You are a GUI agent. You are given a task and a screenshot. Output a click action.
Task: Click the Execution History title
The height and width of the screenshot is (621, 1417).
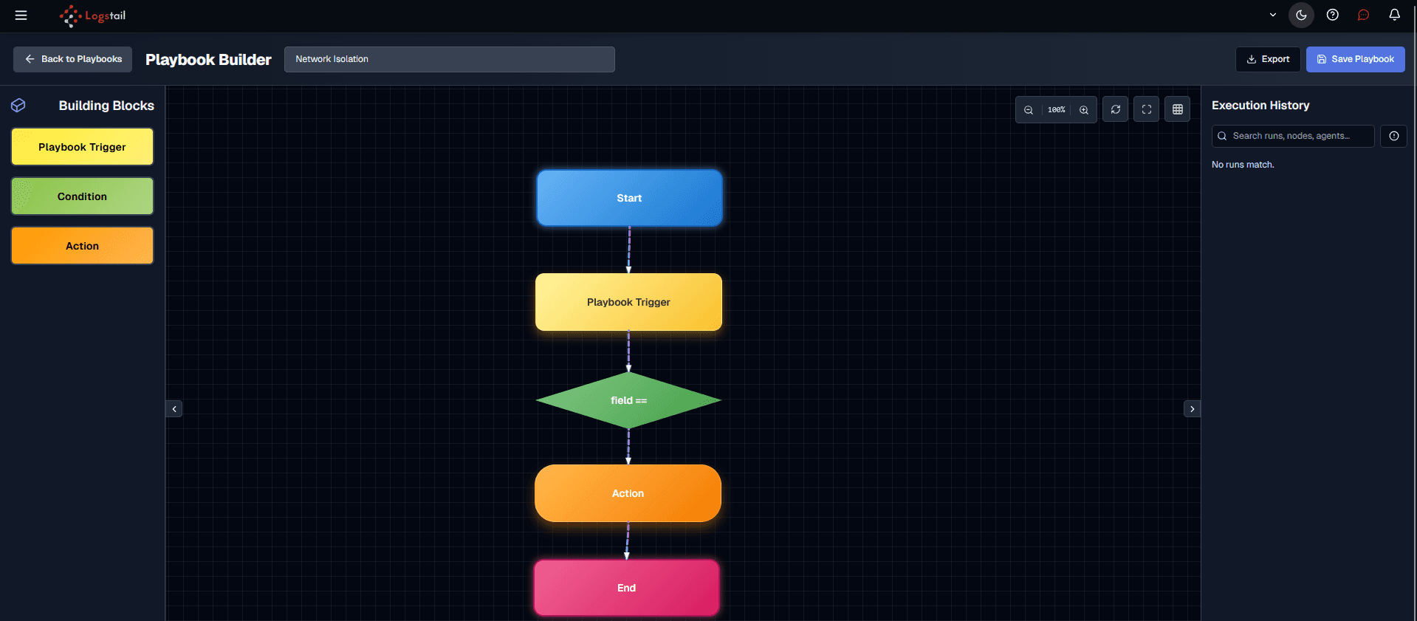point(1260,106)
